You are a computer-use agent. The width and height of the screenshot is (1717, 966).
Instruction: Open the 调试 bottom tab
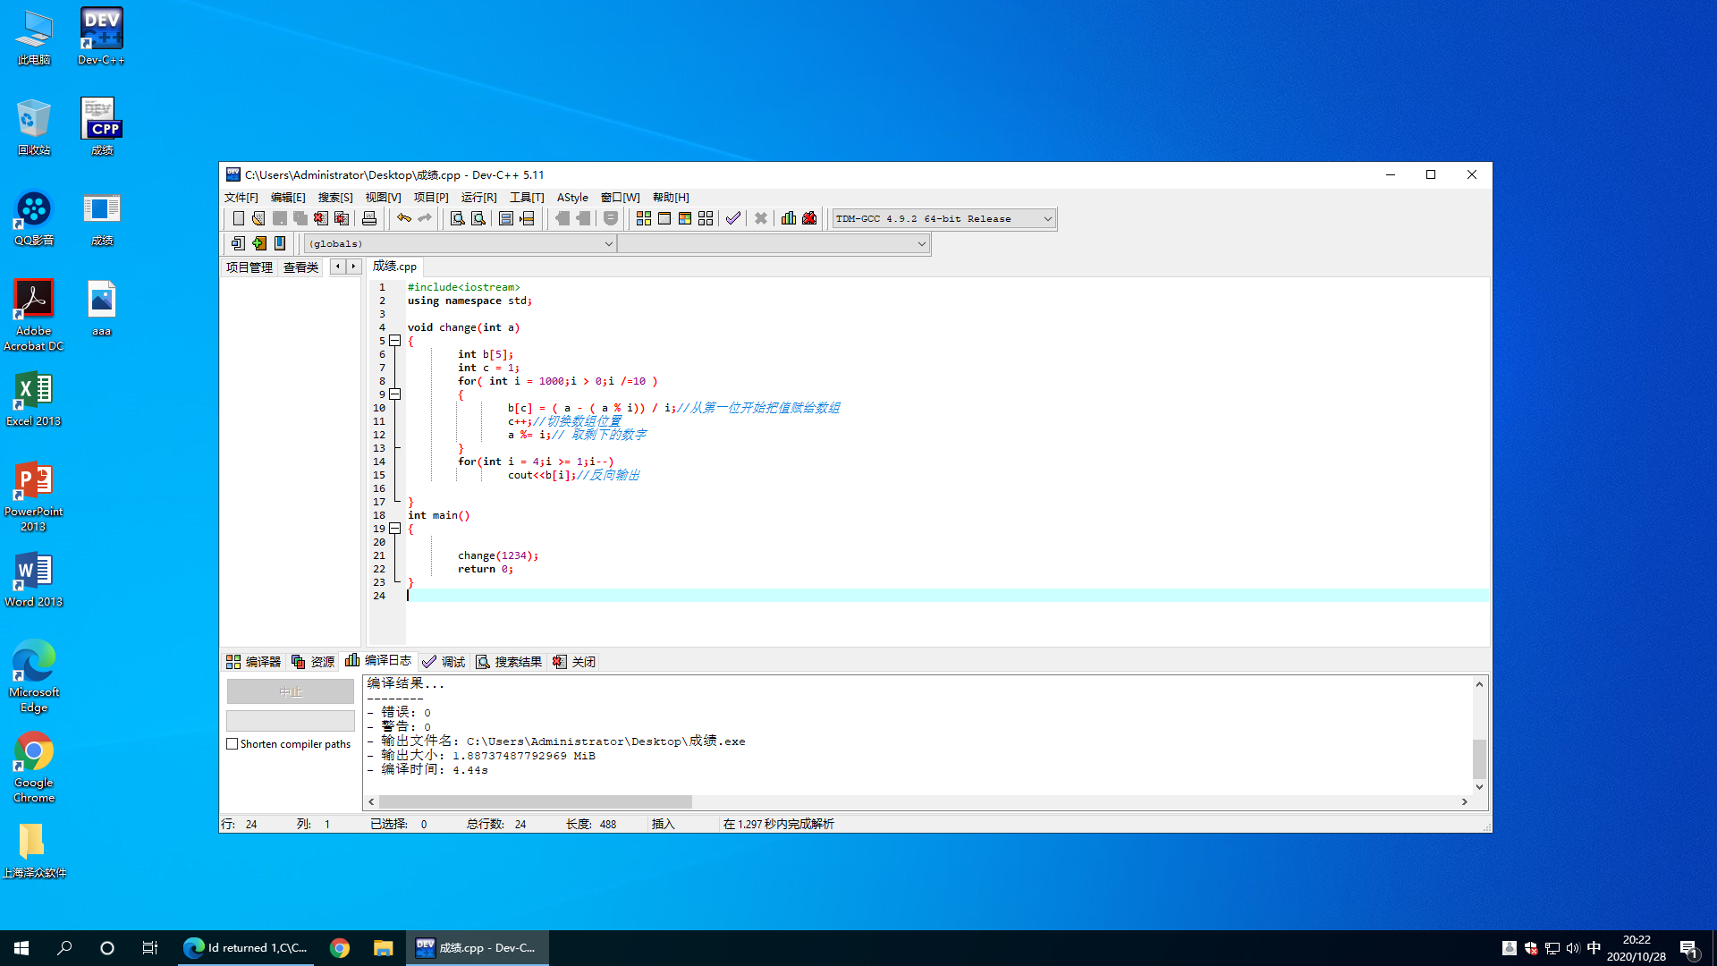pos(444,662)
